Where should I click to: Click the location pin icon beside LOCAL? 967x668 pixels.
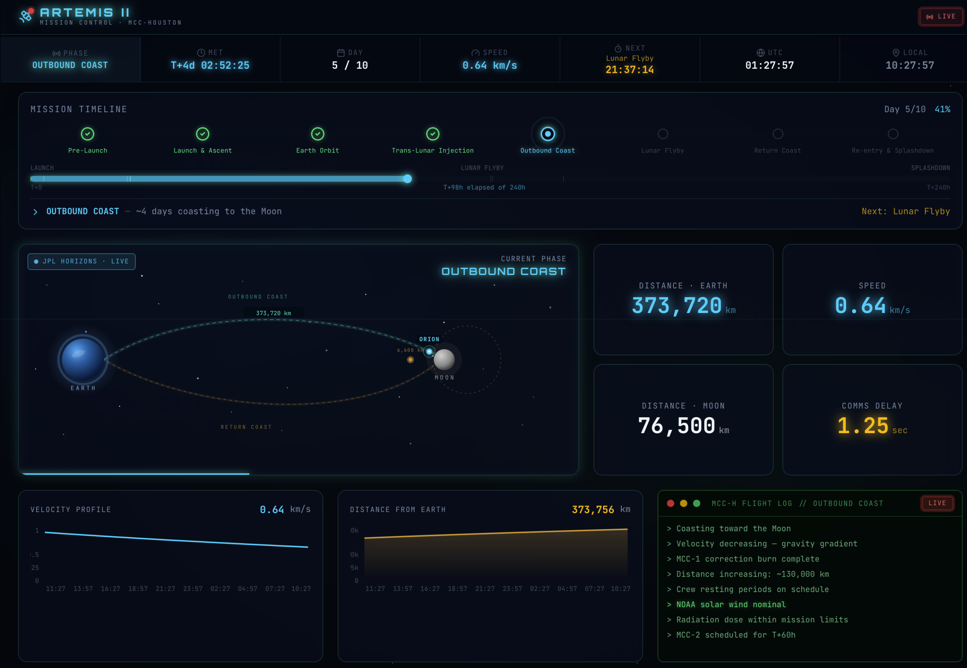point(896,53)
